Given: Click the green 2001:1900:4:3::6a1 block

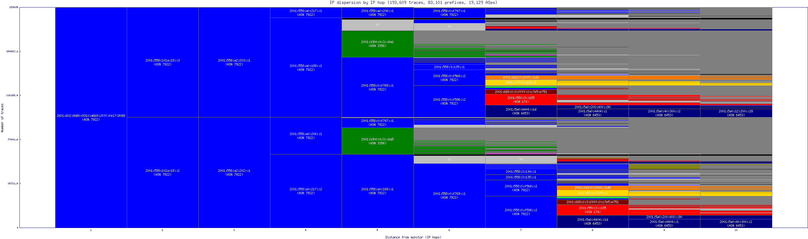Looking at the screenshot, I should [377, 44].
